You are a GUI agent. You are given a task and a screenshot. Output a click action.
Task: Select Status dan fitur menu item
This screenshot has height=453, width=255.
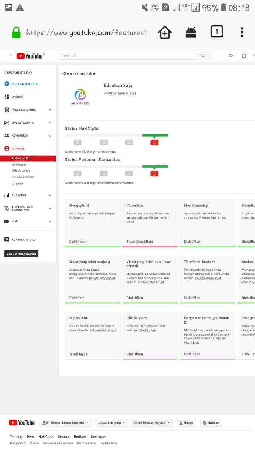(28, 159)
